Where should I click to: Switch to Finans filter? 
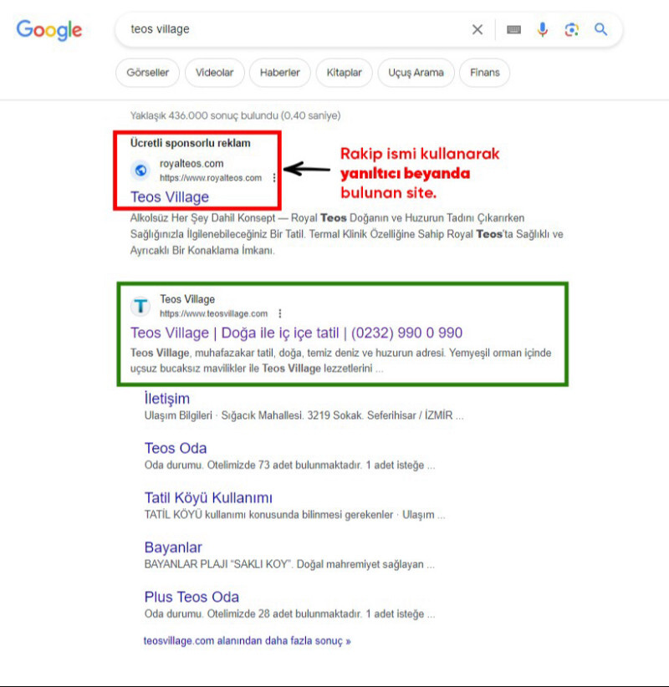click(484, 72)
